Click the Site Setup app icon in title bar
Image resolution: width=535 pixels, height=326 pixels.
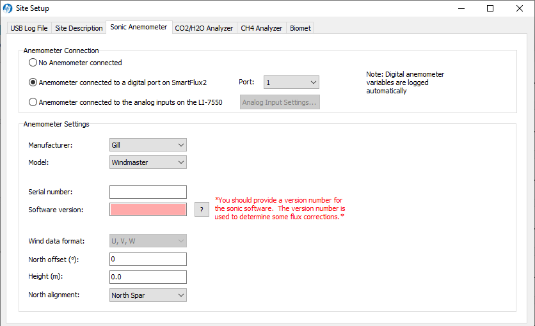pos(8,8)
